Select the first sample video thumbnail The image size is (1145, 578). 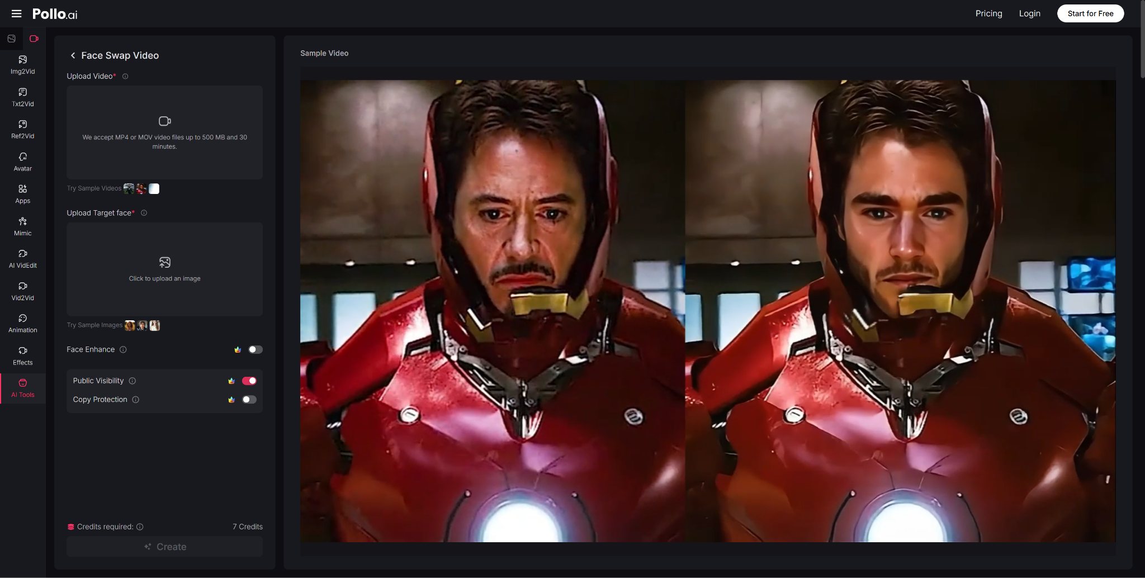click(x=129, y=189)
